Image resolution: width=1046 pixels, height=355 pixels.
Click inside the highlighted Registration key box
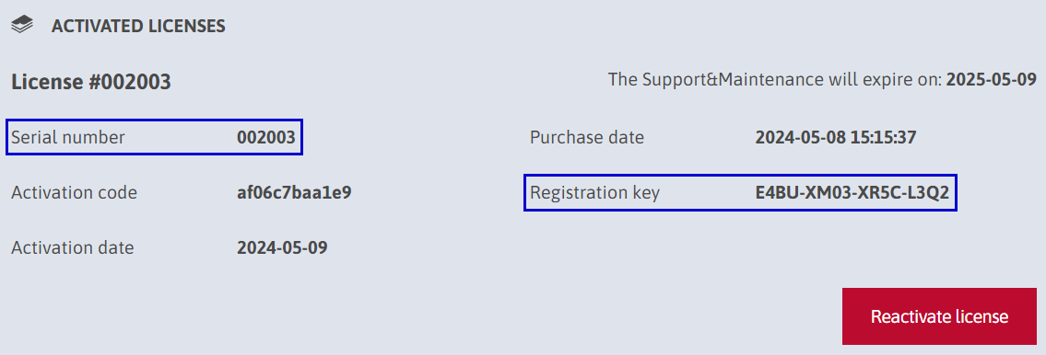click(x=740, y=192)
